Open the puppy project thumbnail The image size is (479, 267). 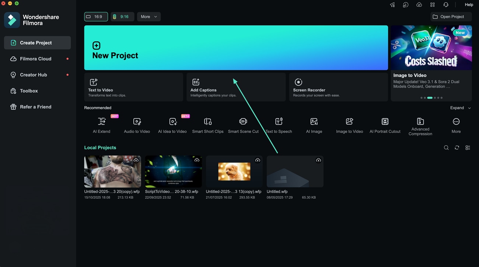(234, 171)
